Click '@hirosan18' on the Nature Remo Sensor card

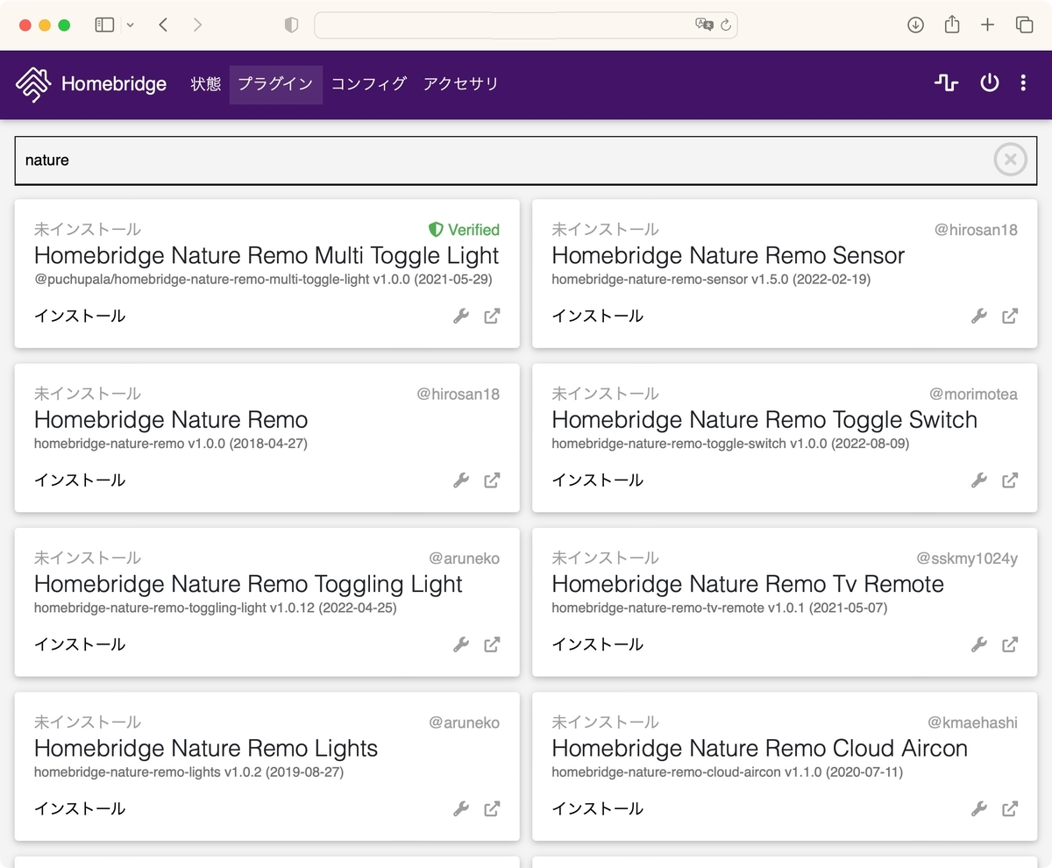coord(976,230)
